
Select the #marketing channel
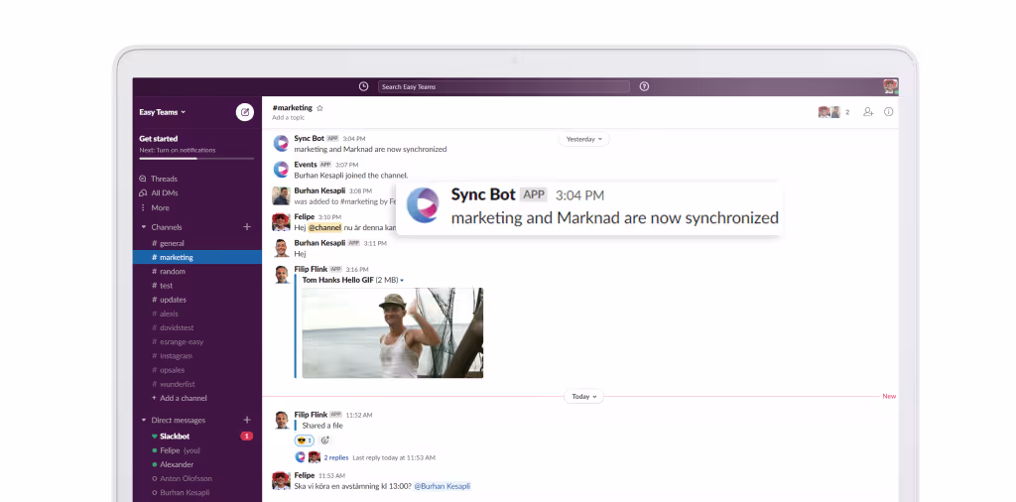[197, 257]
